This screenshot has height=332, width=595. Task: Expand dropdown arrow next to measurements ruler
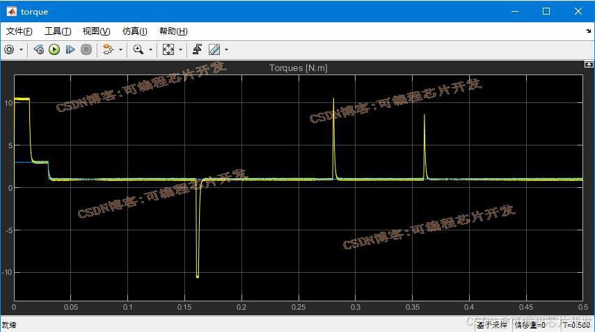pyautogui.click(x=226, y=49)
